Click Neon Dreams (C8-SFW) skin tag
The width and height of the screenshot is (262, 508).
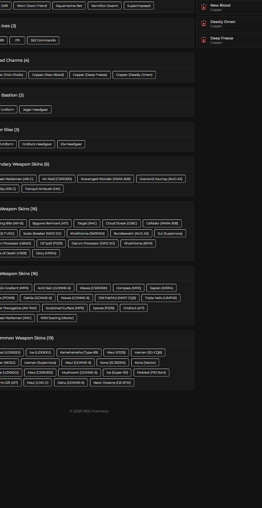pos(112,382)
